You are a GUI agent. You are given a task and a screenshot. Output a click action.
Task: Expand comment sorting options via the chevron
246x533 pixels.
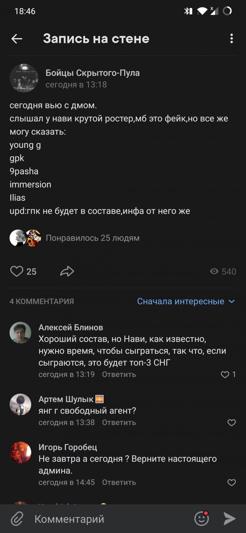[x=232, y=302]
